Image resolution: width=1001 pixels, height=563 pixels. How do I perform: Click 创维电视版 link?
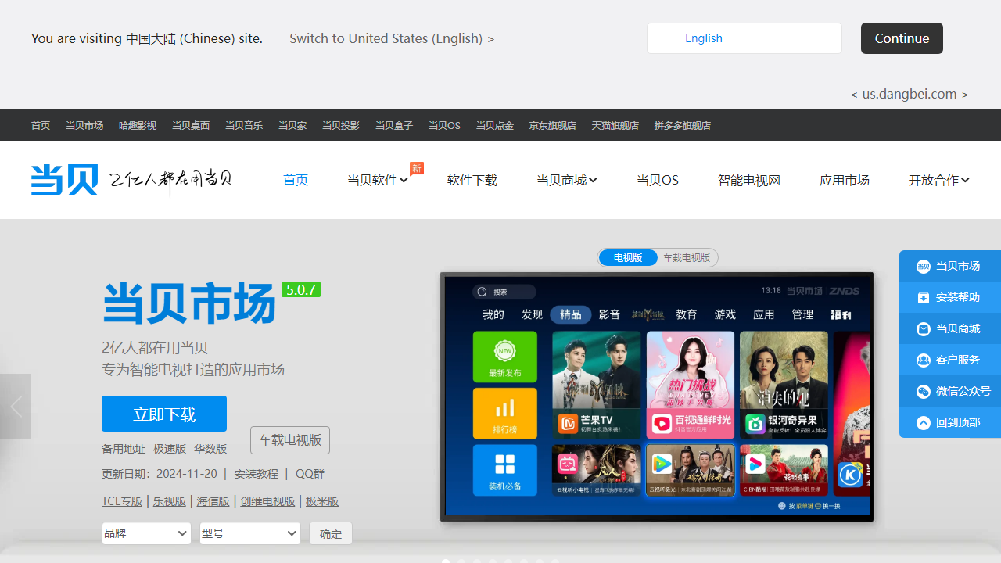tap(268, 501)
